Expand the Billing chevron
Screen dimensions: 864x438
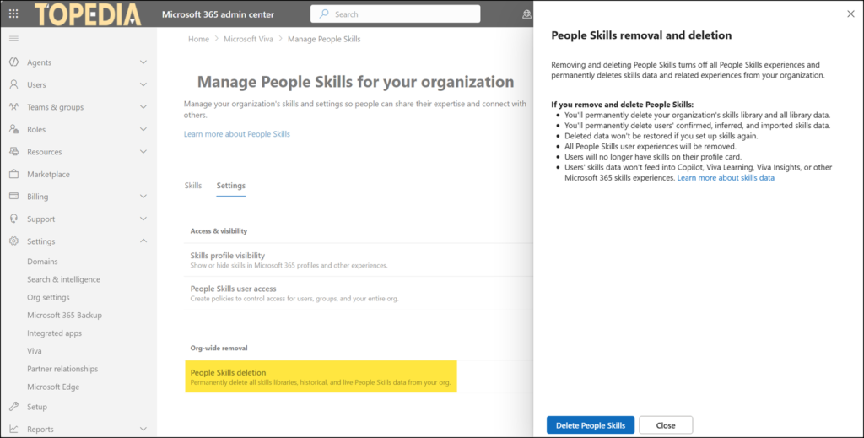click(143, 197)
